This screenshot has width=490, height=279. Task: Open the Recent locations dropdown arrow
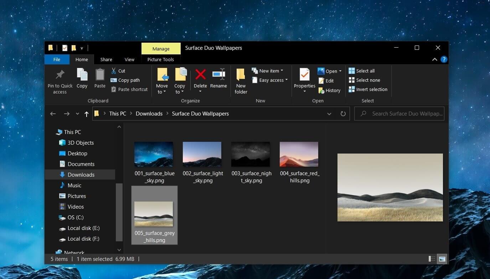[x=77, y=114]
